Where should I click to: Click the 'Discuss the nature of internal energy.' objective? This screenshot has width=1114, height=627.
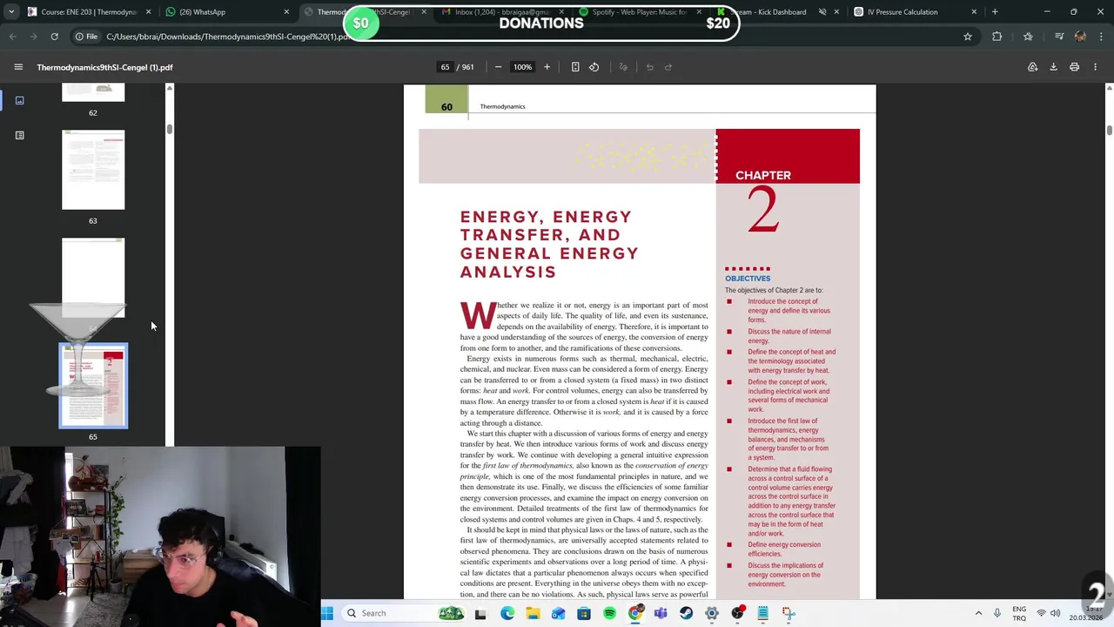point(789,336)
